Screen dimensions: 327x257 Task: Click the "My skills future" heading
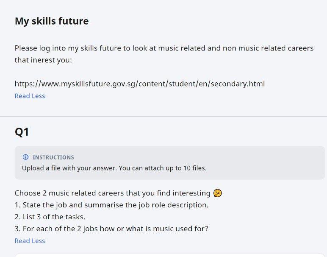click(52, 21)
